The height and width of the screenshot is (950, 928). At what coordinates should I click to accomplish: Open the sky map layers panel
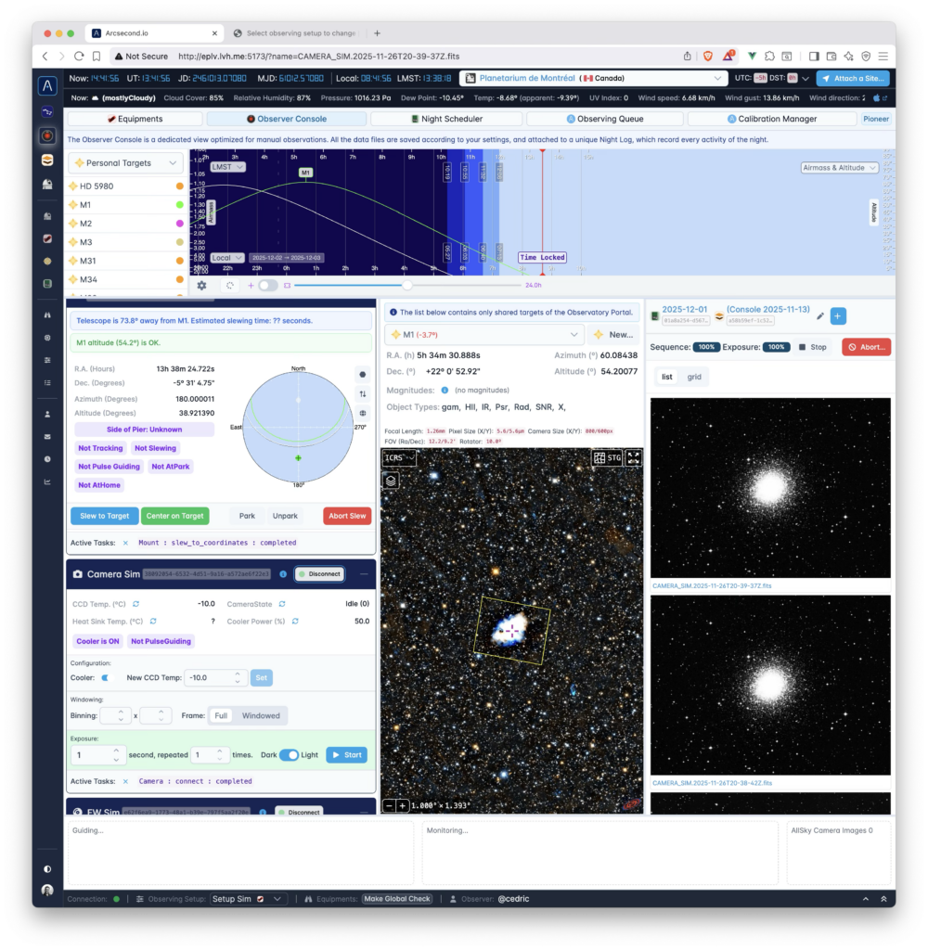(x=392, y=481)
